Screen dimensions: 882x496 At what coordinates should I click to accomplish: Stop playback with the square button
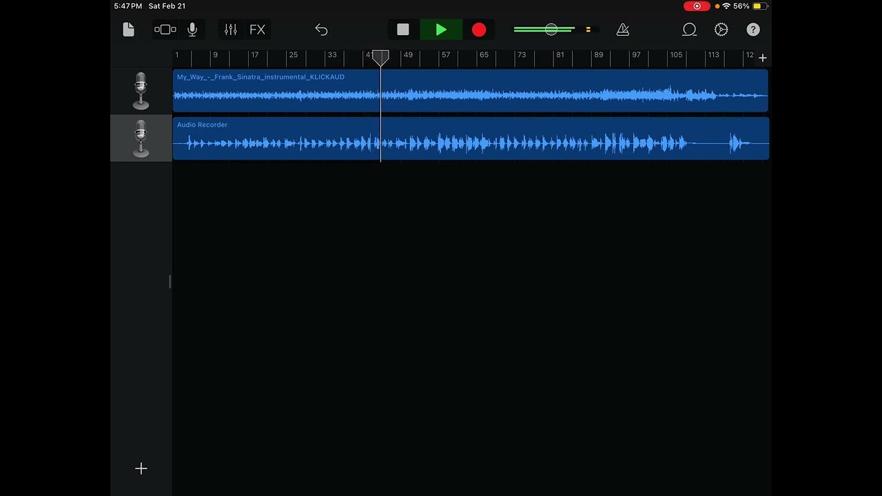pyautogui.click(x=403, y=30)
